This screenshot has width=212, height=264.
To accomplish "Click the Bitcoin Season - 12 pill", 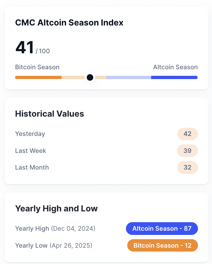I will coord(163,245).
